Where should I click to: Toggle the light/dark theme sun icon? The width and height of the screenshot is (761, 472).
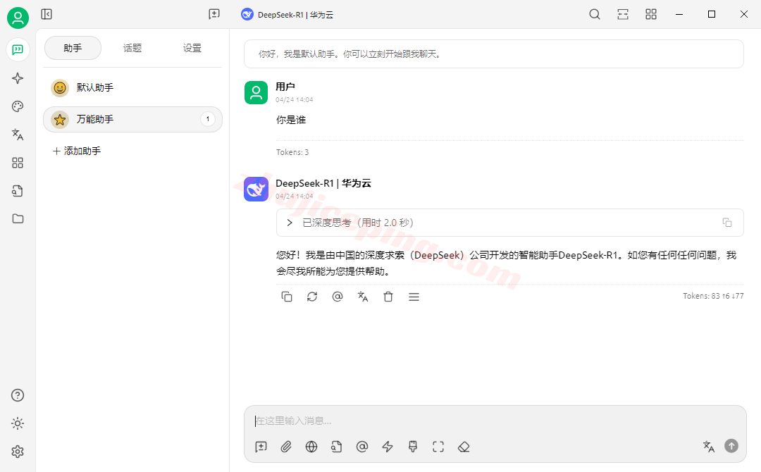(x=18, y=423)
